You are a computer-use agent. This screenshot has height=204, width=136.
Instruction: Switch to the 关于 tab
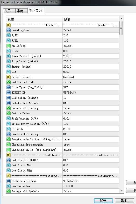tap(9, 11)
